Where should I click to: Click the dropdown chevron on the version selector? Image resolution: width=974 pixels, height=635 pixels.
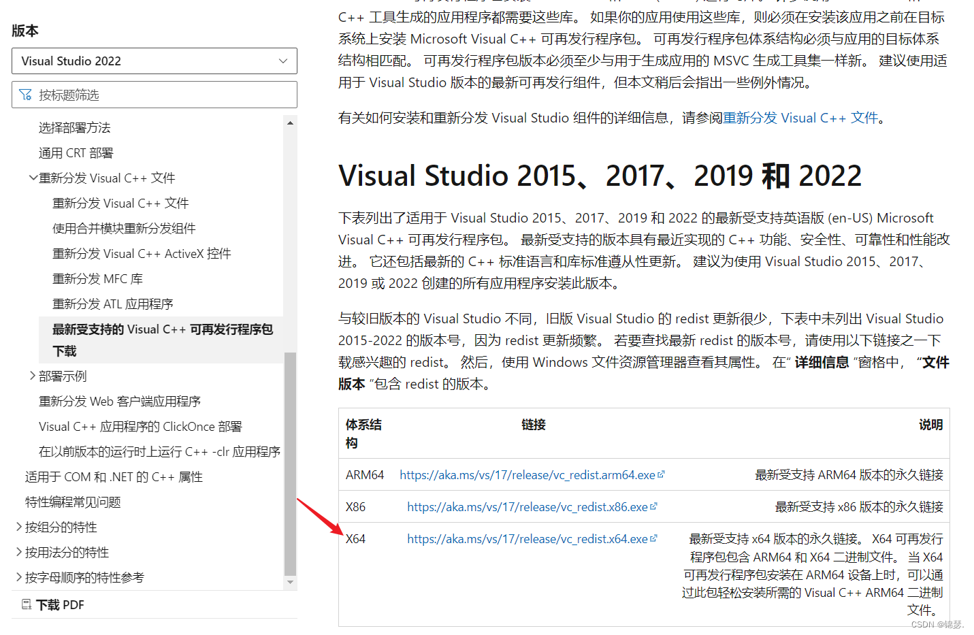(x=283, y=61)
